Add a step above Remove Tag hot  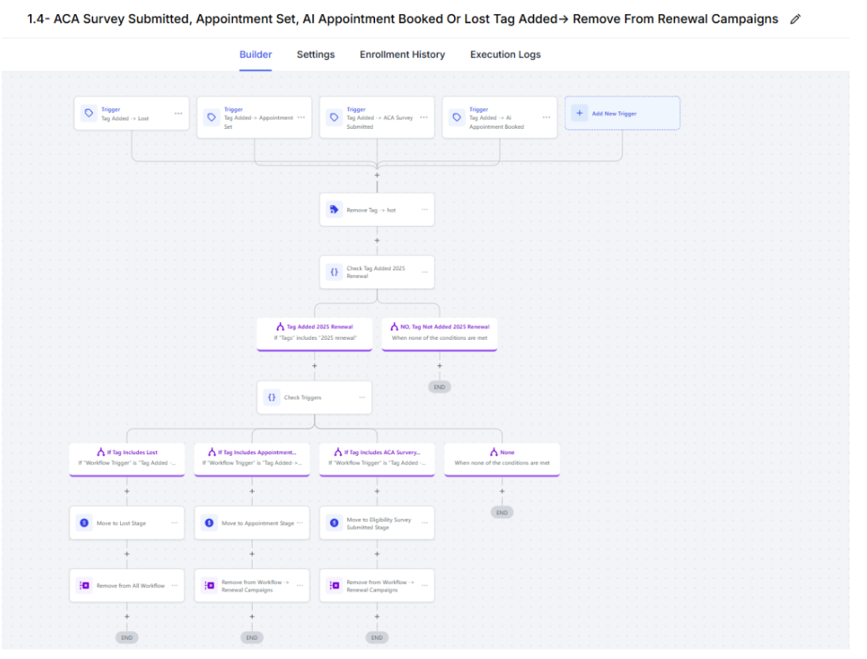(x=377, y=175)
